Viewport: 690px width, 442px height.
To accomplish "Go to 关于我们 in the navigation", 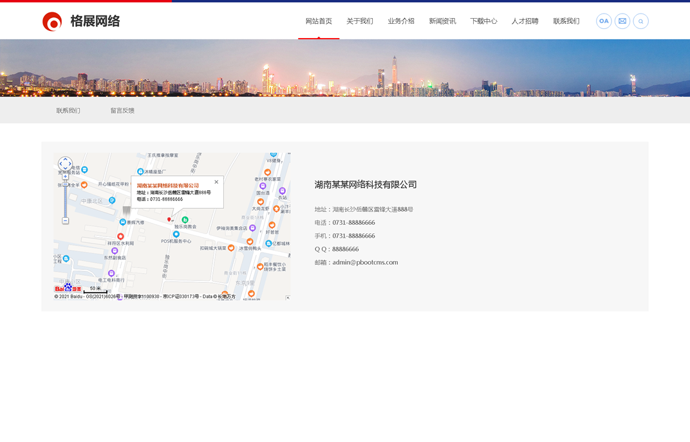I will pos(360,21).
